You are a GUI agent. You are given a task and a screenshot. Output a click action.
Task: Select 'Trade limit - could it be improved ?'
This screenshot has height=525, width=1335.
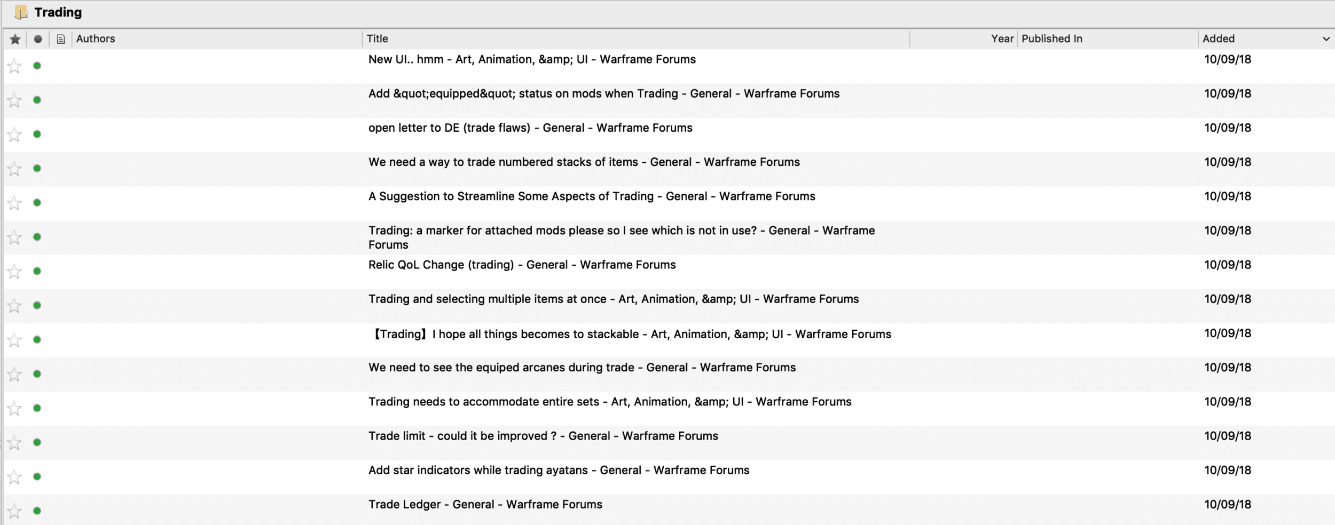point(543,436)
